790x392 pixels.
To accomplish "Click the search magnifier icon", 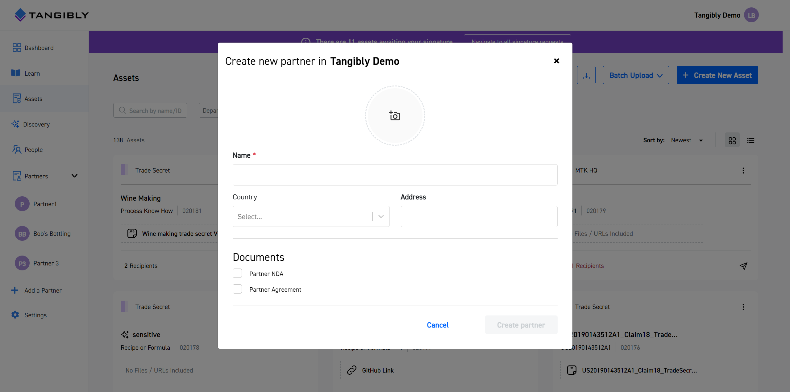I will (x=122, y=110).
